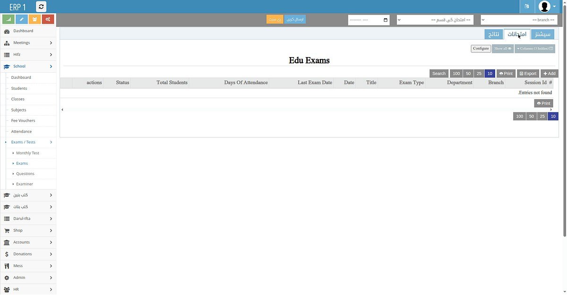This screenshot has height=295, width=567.
Task: Click Print button below Entries not found
Action: [544, 103]
